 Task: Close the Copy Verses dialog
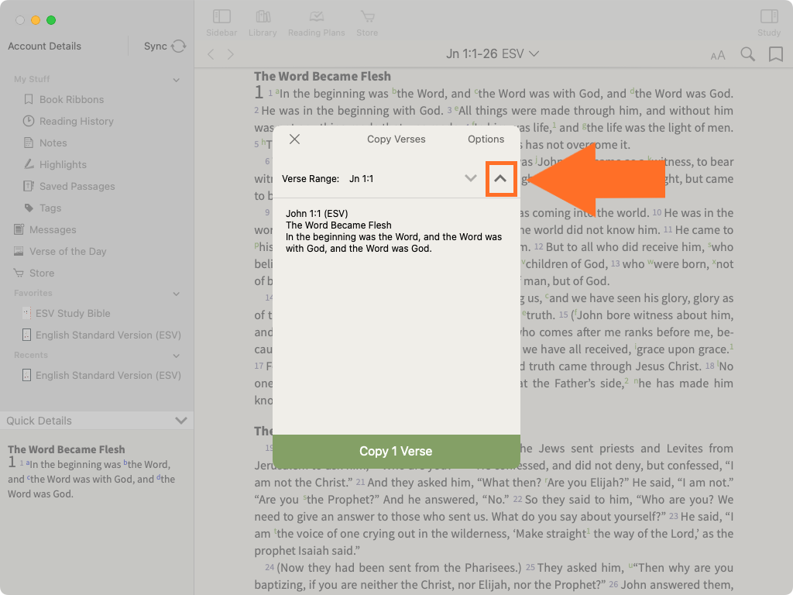[x=294, y=139]
